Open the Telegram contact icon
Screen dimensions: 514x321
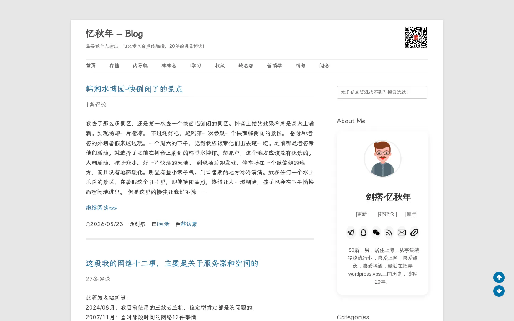[351, 233]
